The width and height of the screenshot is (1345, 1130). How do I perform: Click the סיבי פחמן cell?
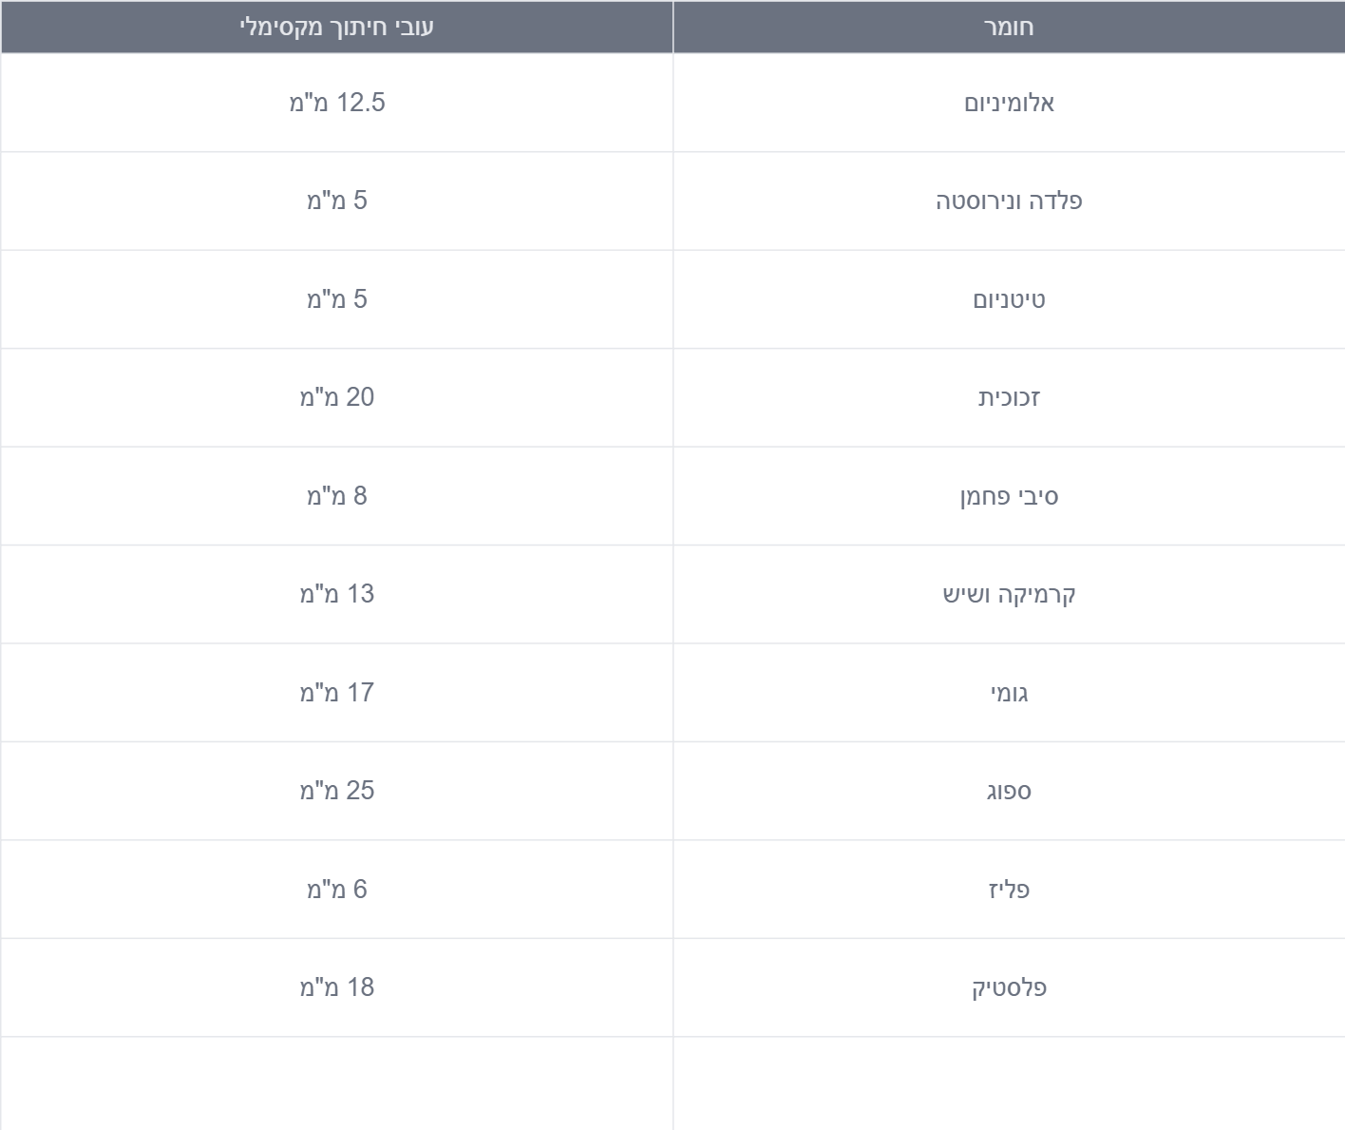point(1009,496)
